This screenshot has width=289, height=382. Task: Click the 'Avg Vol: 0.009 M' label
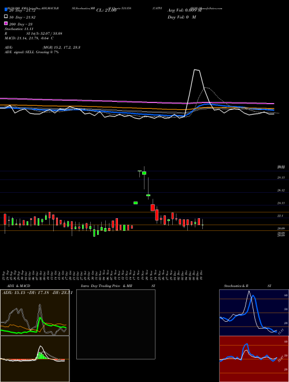pyautogui.click(x=185, y=10)
